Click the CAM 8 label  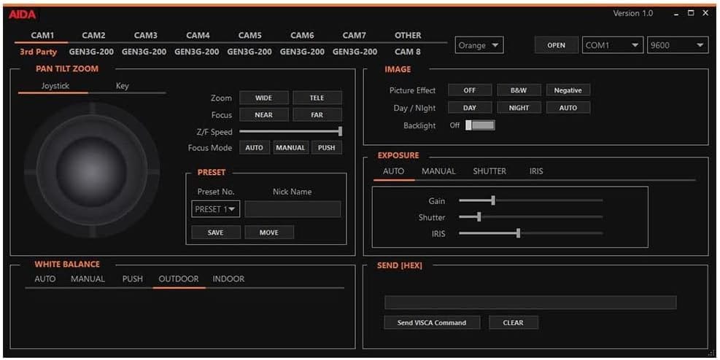pyautogui.click(x=407, y=52)
